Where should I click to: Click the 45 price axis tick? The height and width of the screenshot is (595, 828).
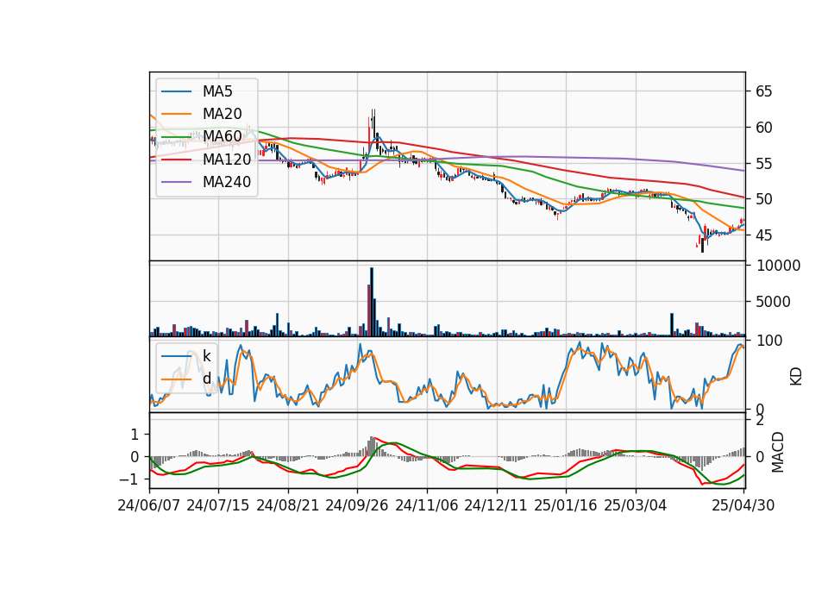[764, 235]
